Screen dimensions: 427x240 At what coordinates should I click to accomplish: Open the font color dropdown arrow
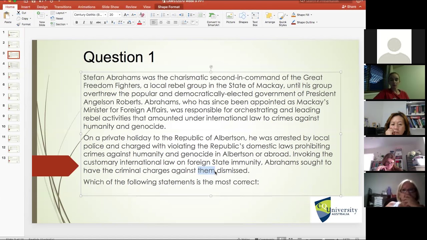(x=144, y=22)
